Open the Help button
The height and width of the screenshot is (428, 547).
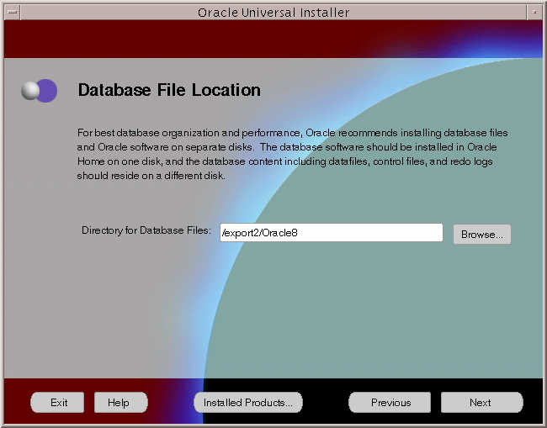tap(120, 403)
